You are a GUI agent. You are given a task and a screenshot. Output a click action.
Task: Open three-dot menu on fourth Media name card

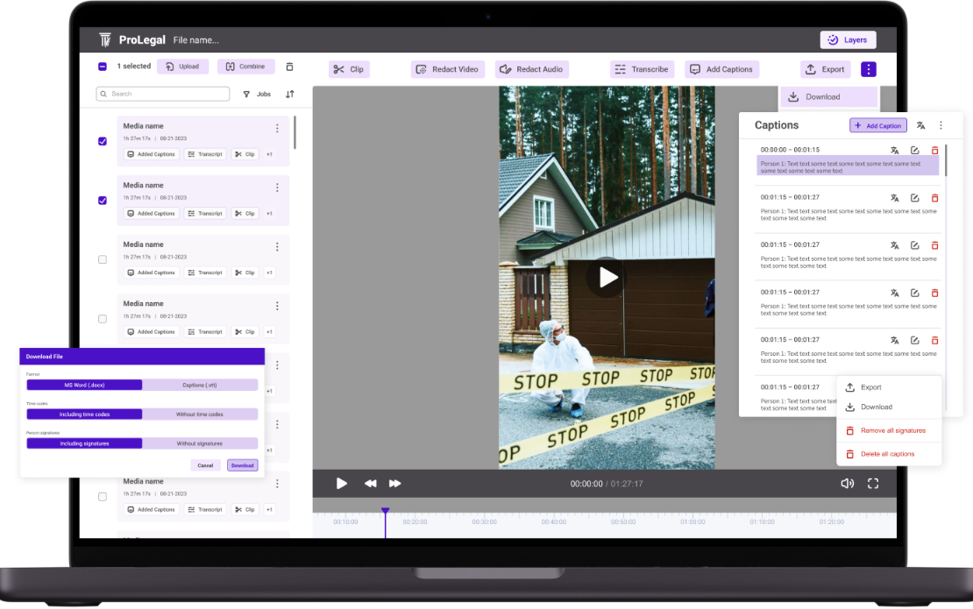click(277, 306)
